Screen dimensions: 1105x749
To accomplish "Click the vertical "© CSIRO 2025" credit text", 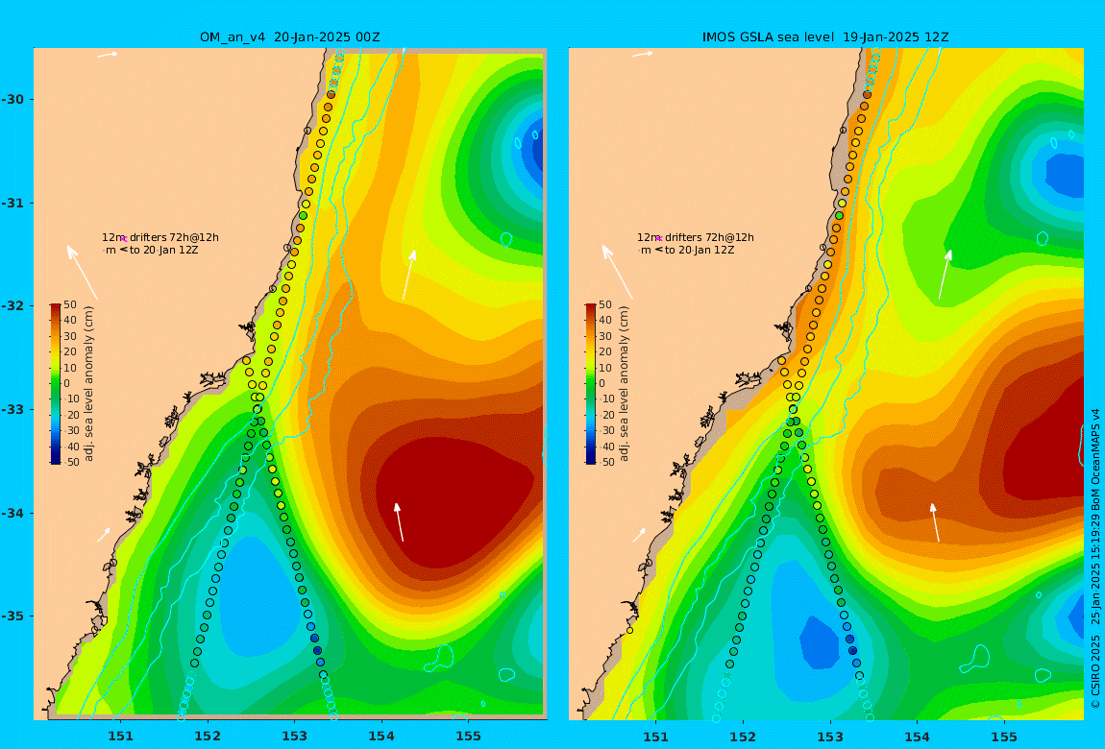I will [x=1095, y=672].
